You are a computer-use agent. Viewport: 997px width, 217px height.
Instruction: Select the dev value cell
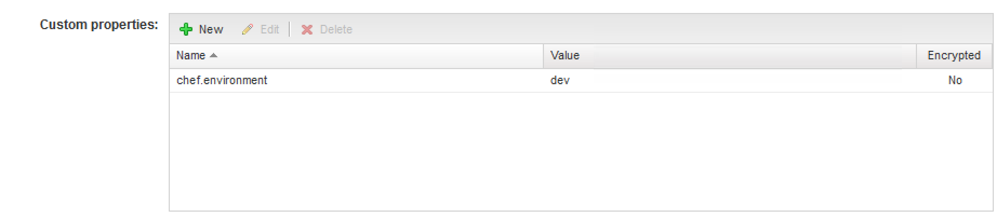click(560, 80)
